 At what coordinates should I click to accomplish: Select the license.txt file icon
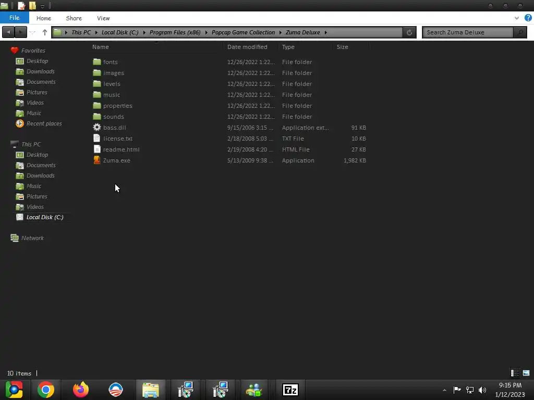[x=97, y=138]
